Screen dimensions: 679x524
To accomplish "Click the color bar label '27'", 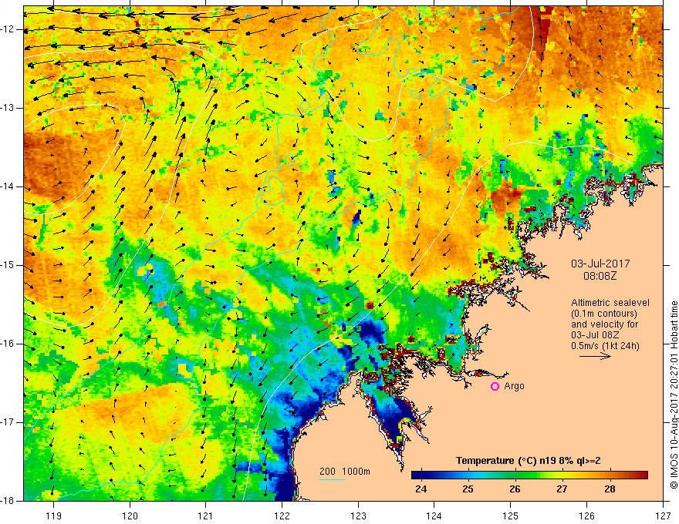I will [x=562, y=489].
